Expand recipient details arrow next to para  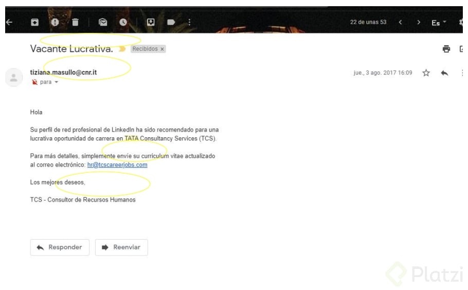pyautogui.click(x=57, y=82)
